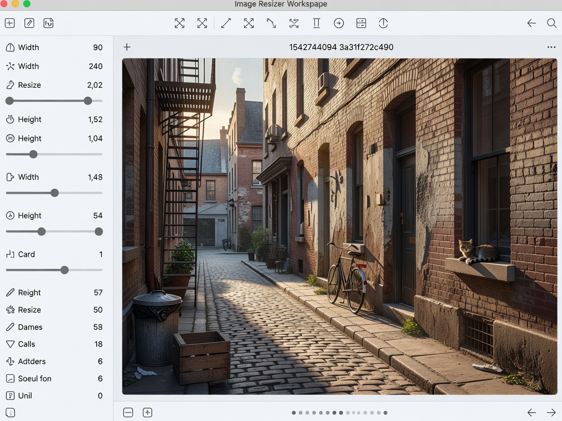Click the Height value 1,52
562x421 pixels.
pyautogui.click(x=95, y=119)
